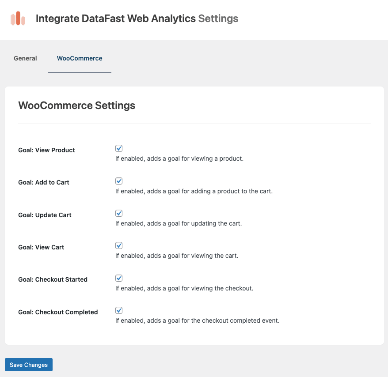The image size is (388, 377).
Task: Click the 'Goal: Checkout Started' label
Action: click(x=53, y=279)
